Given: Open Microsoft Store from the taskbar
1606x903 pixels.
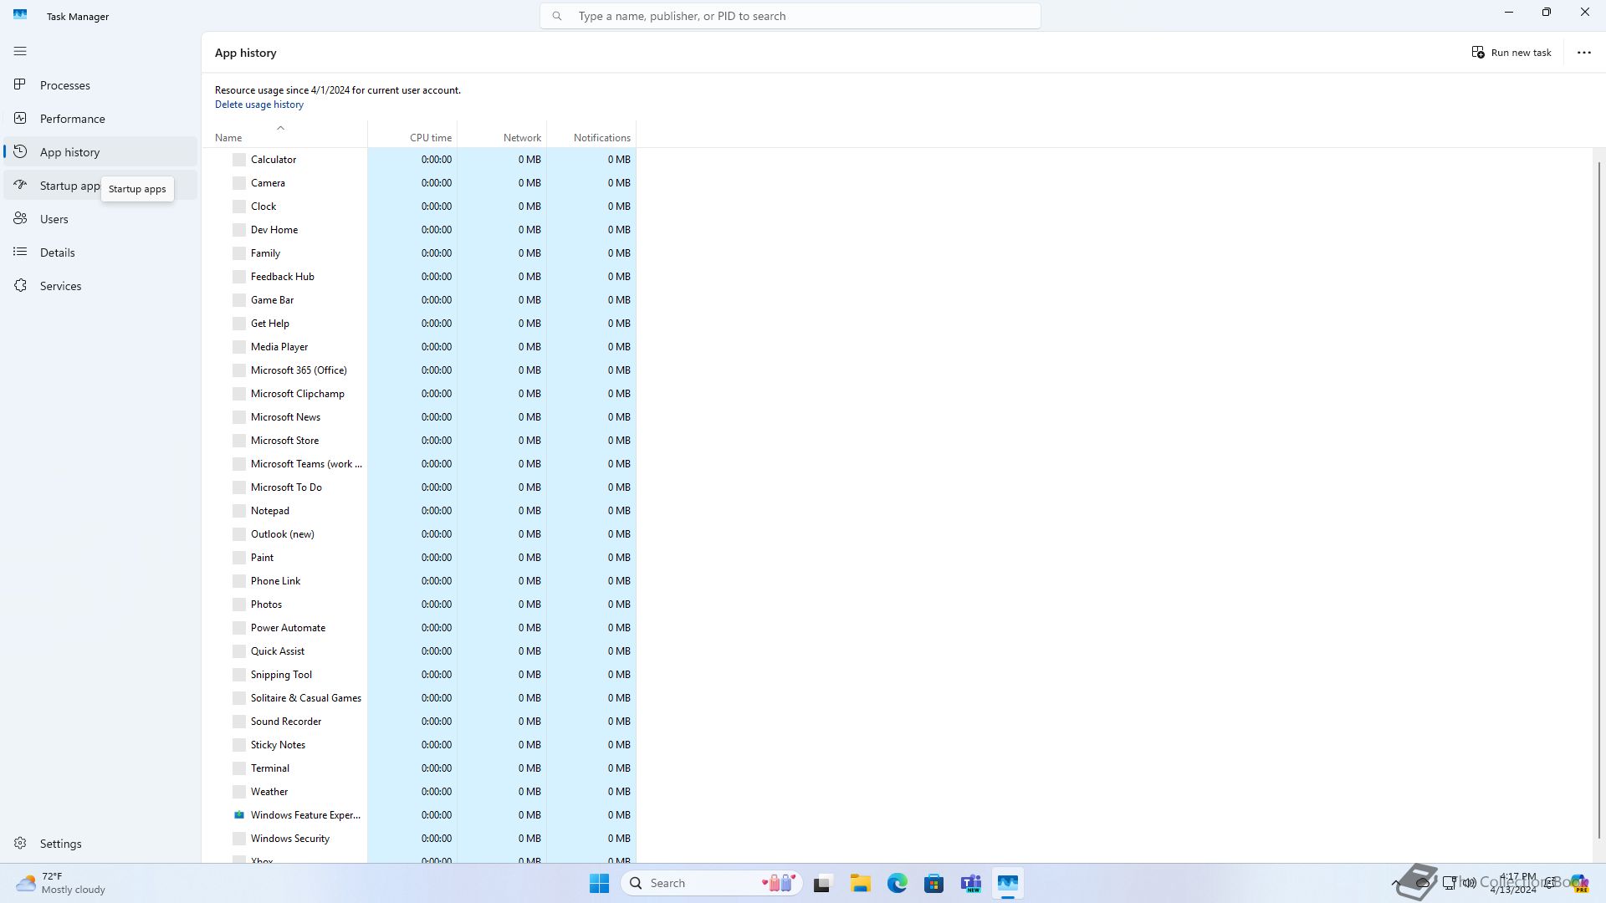Looking at the screenshot, I should click(x=934, y=883).
